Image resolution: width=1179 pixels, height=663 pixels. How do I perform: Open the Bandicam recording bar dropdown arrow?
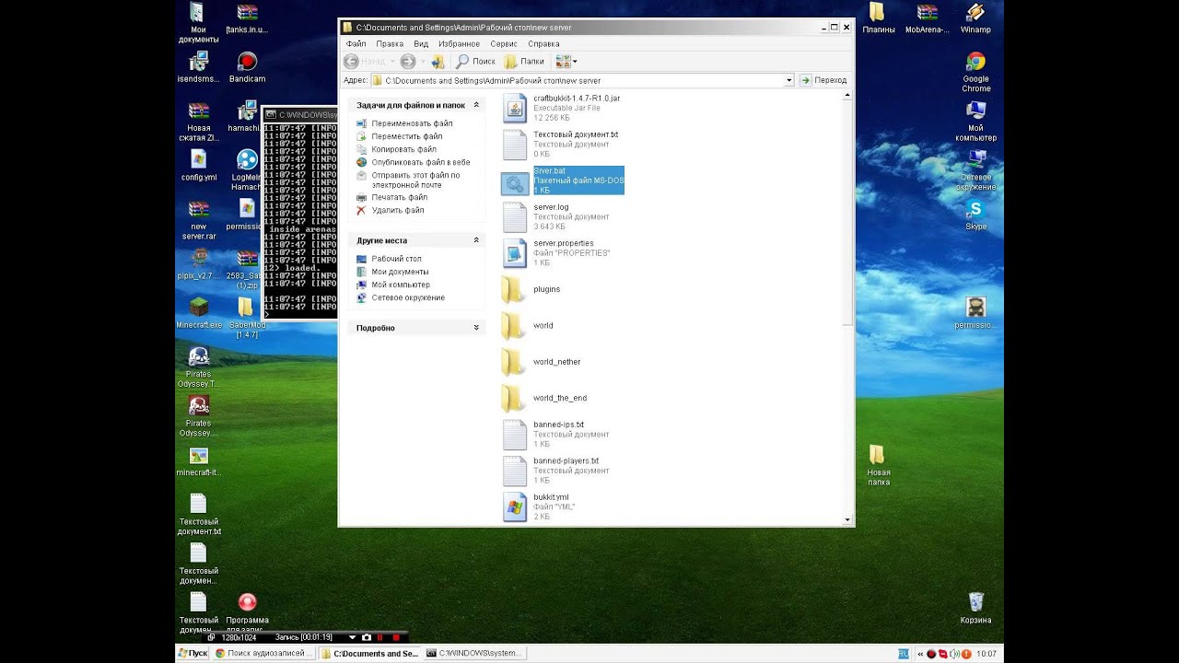(x=352, y=637)
